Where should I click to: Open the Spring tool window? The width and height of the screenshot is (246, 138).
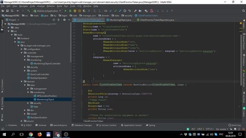151,125
